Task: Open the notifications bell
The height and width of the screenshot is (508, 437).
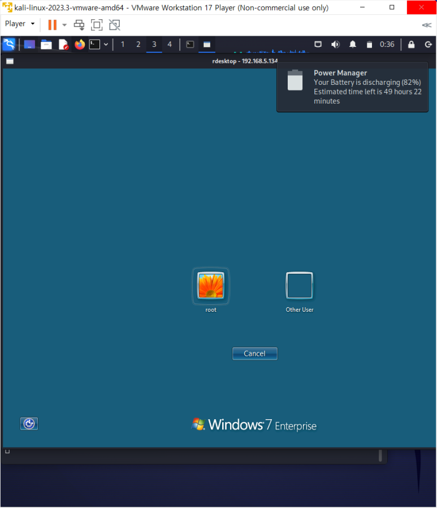Action: pos(353,44)
